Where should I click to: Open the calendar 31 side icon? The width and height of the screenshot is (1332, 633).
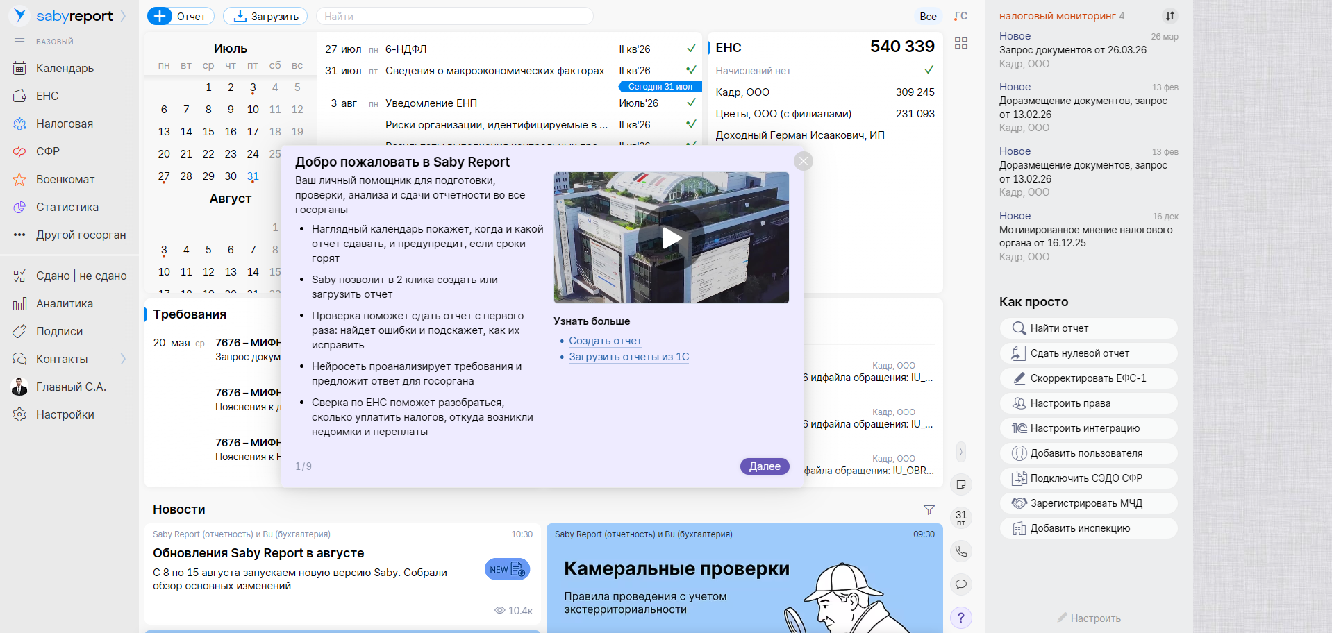point(961,518)
